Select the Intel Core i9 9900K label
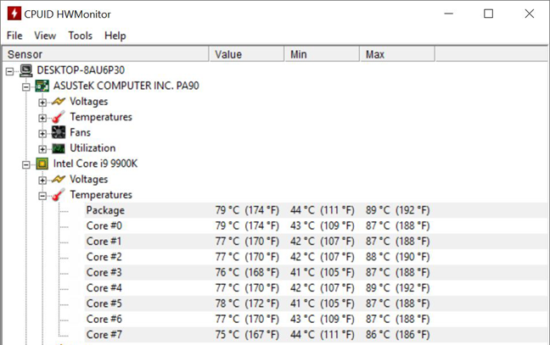This screenshot has width=550, height=345. 95,164
